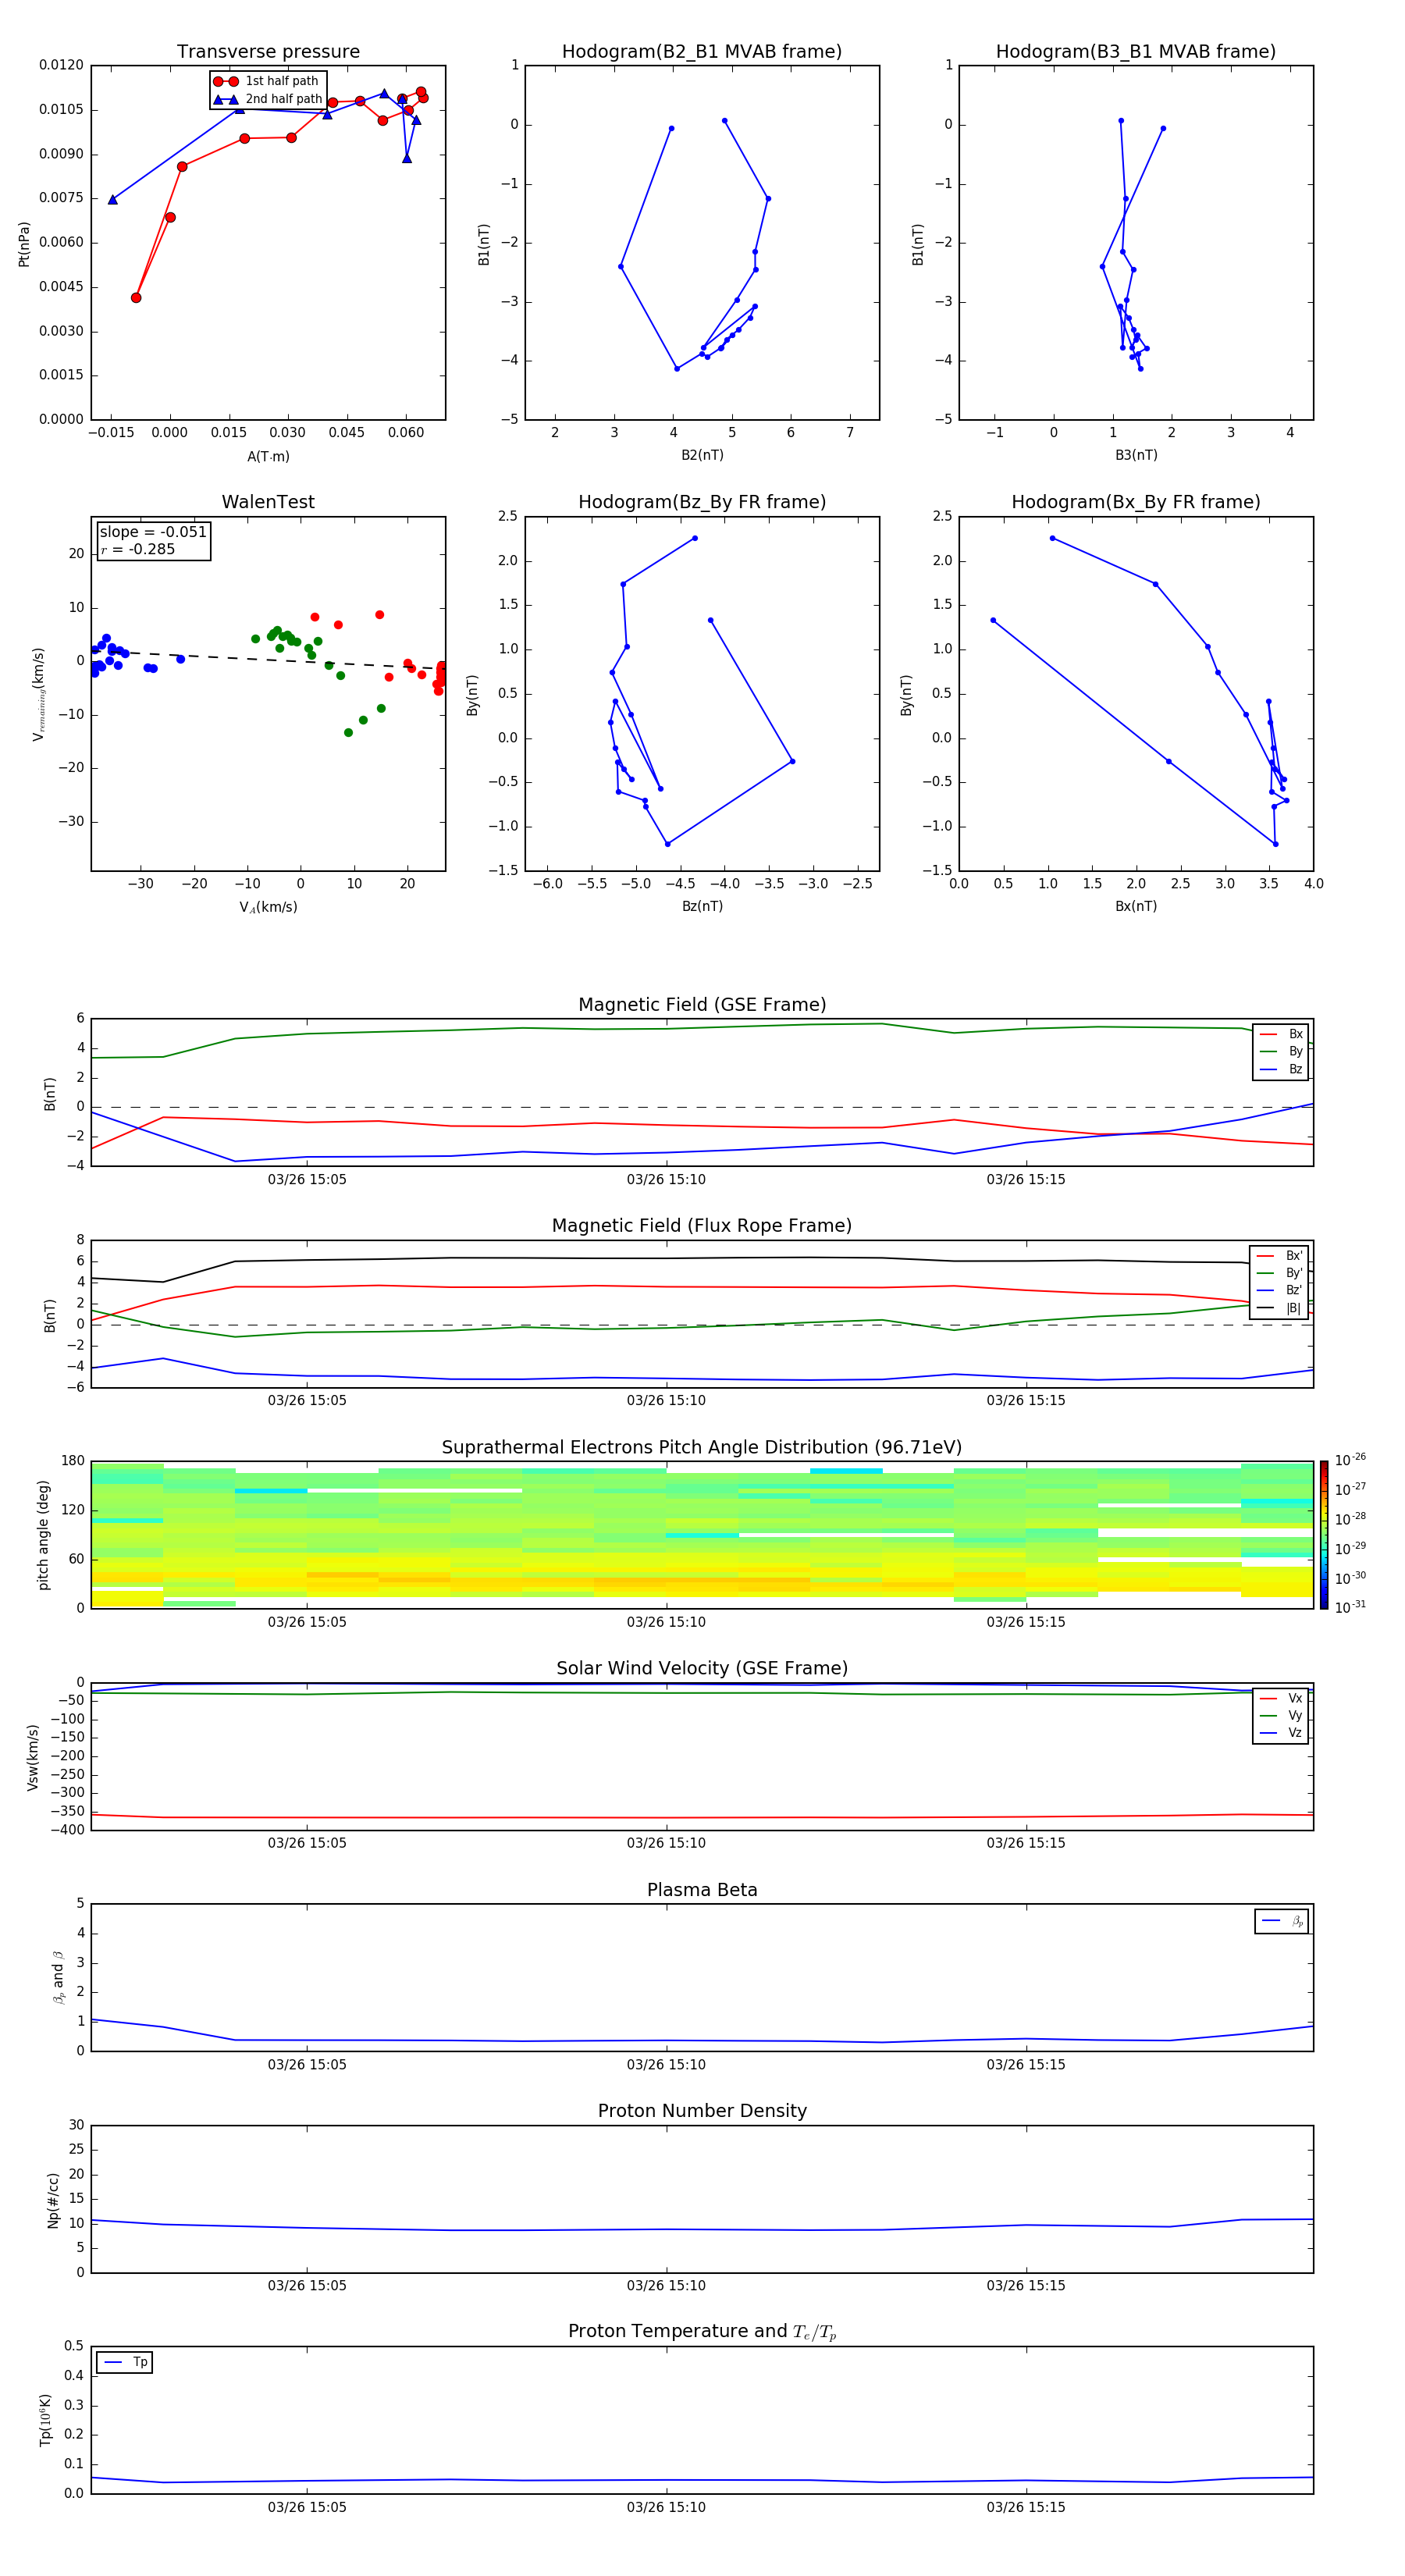Click the 'V_remaining(km/s)' y-axis label
1405x2576 pixels.
(x=38, y=694)
